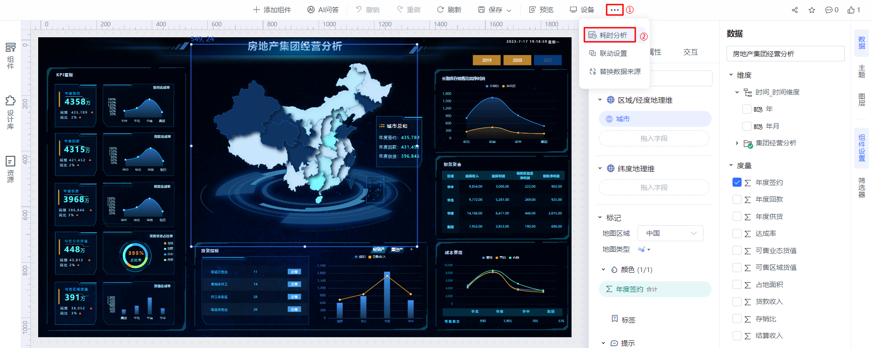The width and height of the screenshot is (872, 348).
Task: Click the 添加组件 toolbar button
Action: pos(272,10)
